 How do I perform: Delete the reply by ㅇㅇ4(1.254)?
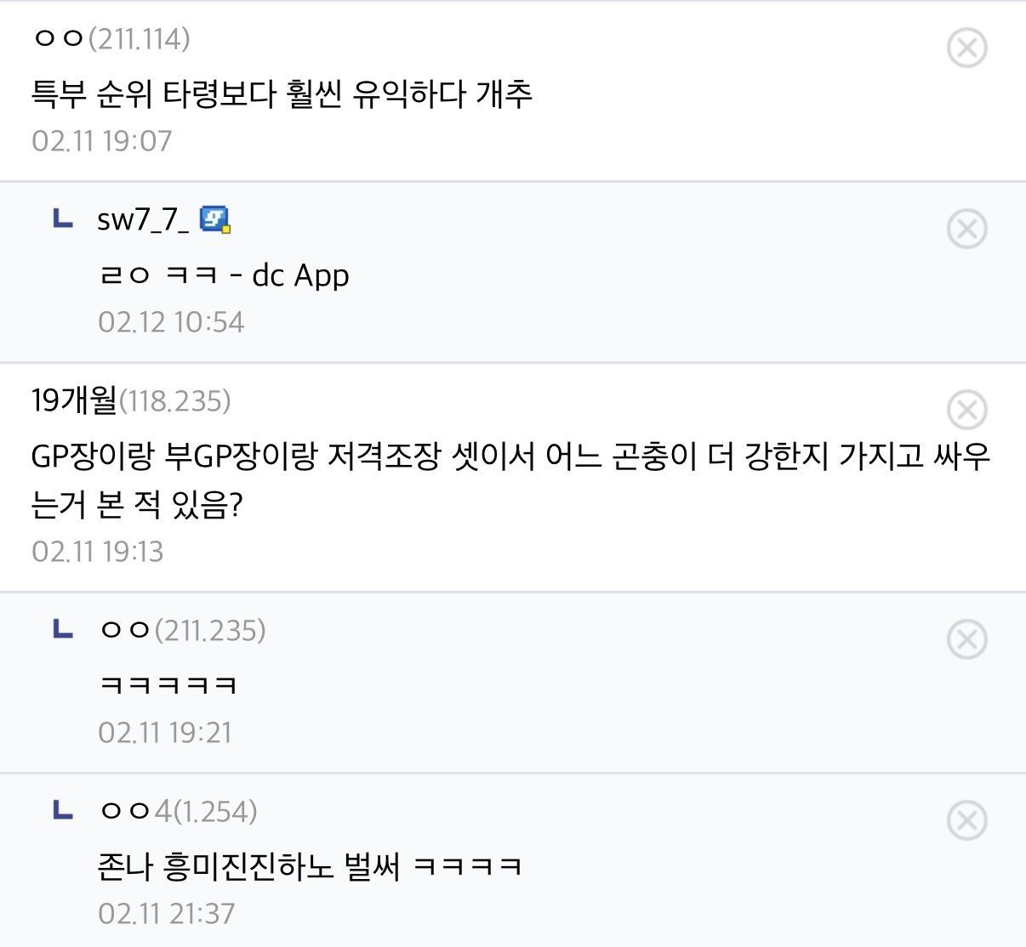pos(966,820)
